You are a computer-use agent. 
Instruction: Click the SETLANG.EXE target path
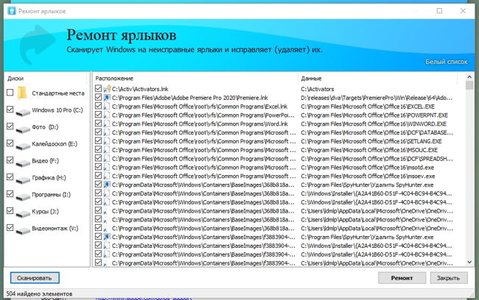pyautogui.click(x=371, y=141)
